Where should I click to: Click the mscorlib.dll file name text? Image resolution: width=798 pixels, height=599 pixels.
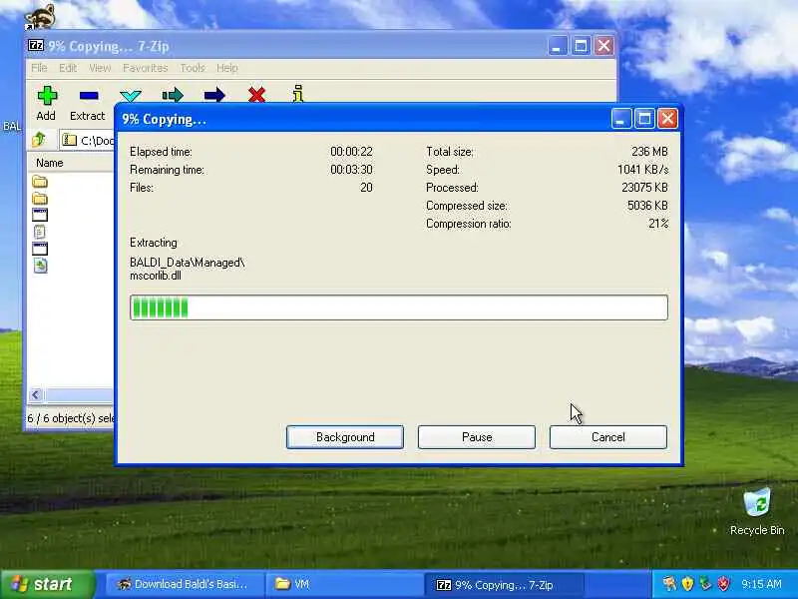[156, 276]
